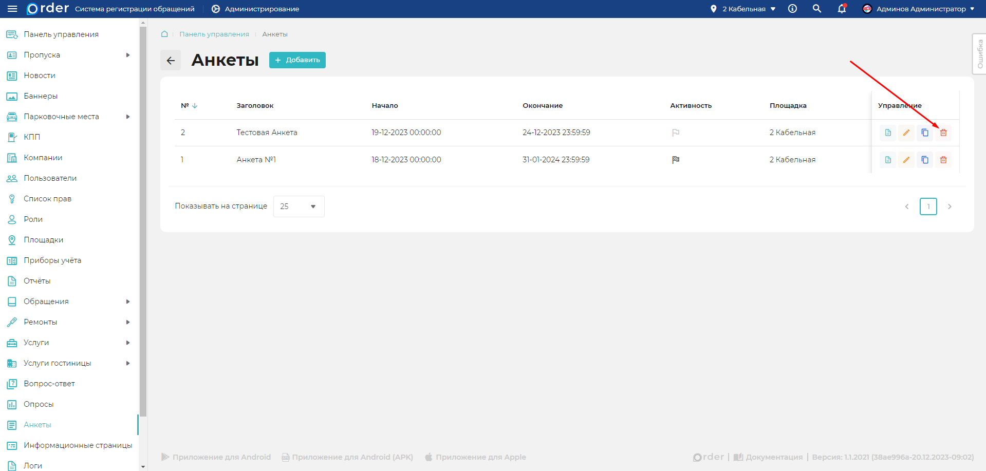Screen dimensions: 986x471
Task: Select Пользователи in the sidebar
Action: tap(50, 178)
